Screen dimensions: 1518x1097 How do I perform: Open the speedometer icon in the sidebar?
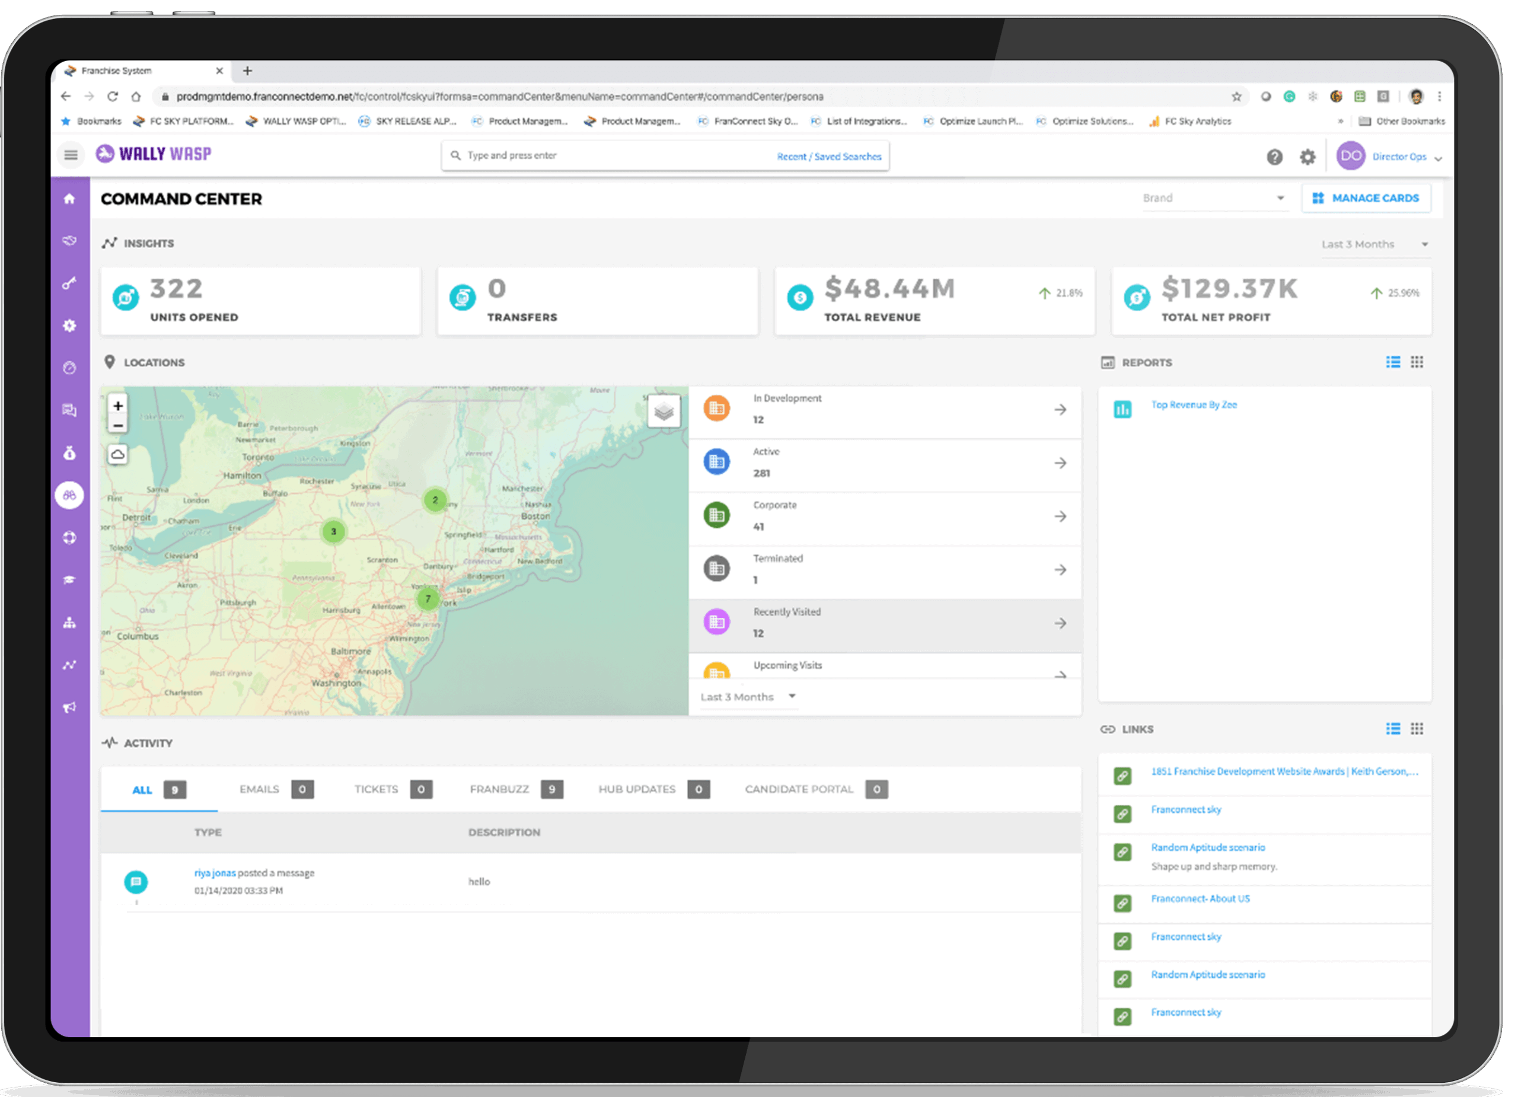pos(69,368)
